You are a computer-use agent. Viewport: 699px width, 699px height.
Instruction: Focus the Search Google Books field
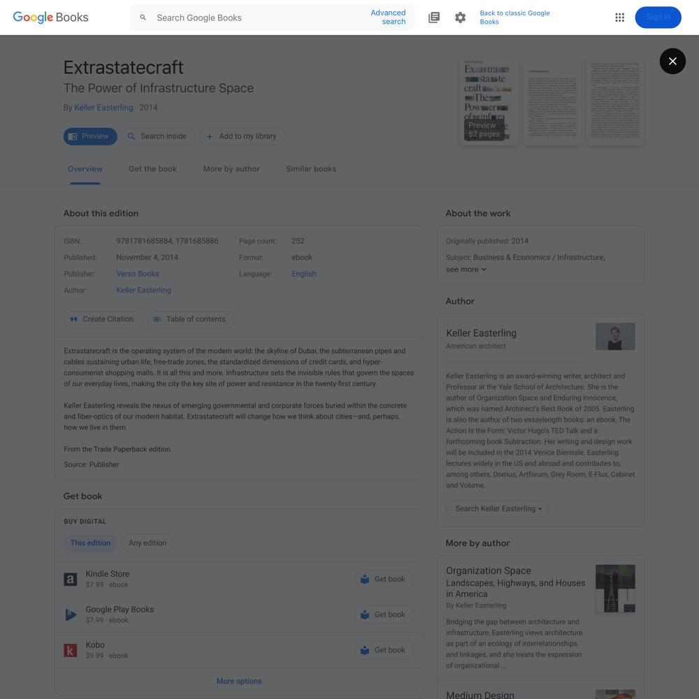point(259,17)
